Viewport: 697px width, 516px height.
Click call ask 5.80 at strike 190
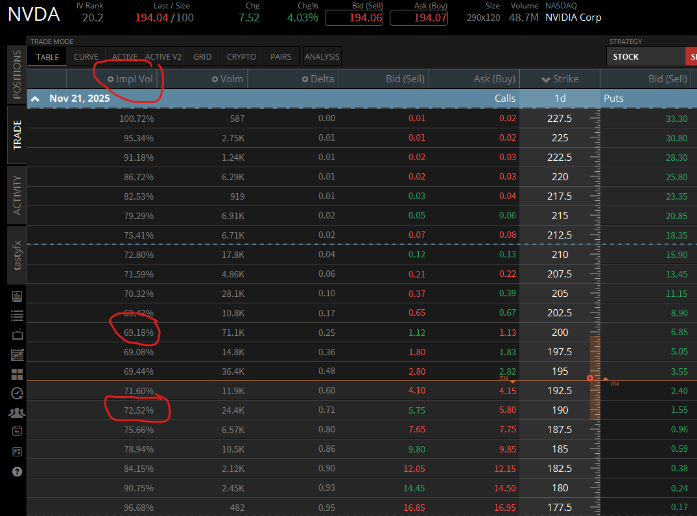[x=507, y=410]
